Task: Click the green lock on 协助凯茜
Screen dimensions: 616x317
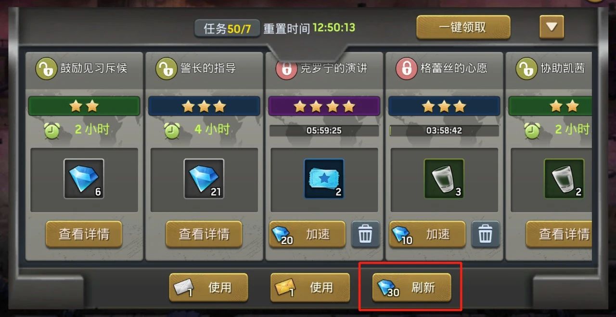Action: click(526, 69)
